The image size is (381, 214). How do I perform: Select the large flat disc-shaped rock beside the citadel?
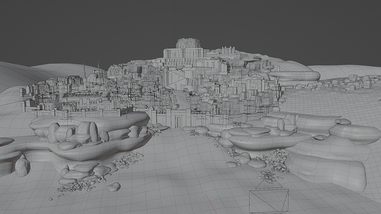tap(294, 76)
